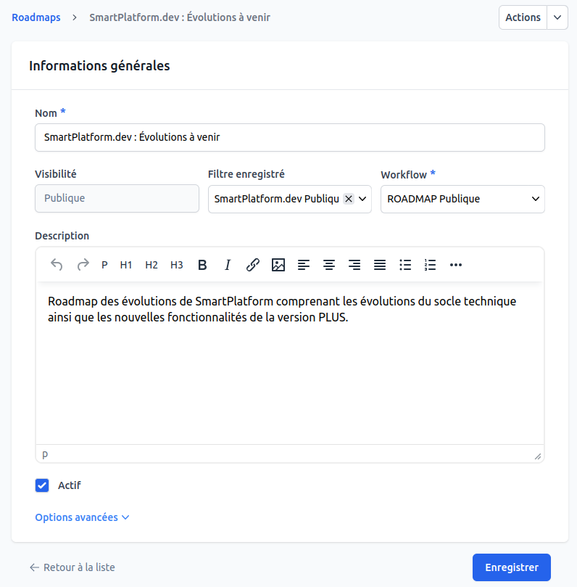The image size is (577, 587).
Task: Open the Actions split-button arrow menu
Action: point(557,17)
